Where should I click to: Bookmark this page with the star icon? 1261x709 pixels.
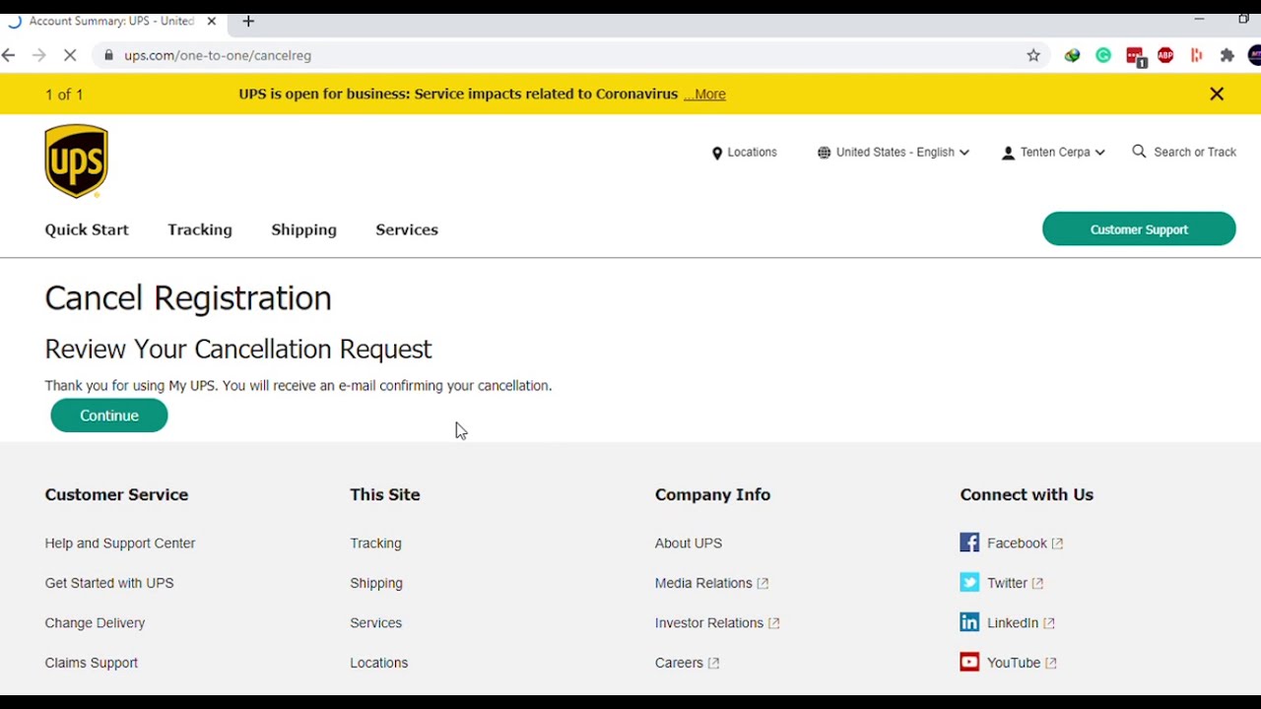[1033, 56]
